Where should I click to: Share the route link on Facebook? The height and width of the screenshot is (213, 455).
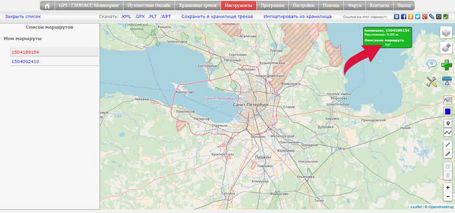[x=403, y=17]
